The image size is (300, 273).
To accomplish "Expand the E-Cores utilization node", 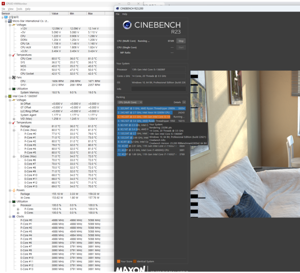I will [18, 213].
